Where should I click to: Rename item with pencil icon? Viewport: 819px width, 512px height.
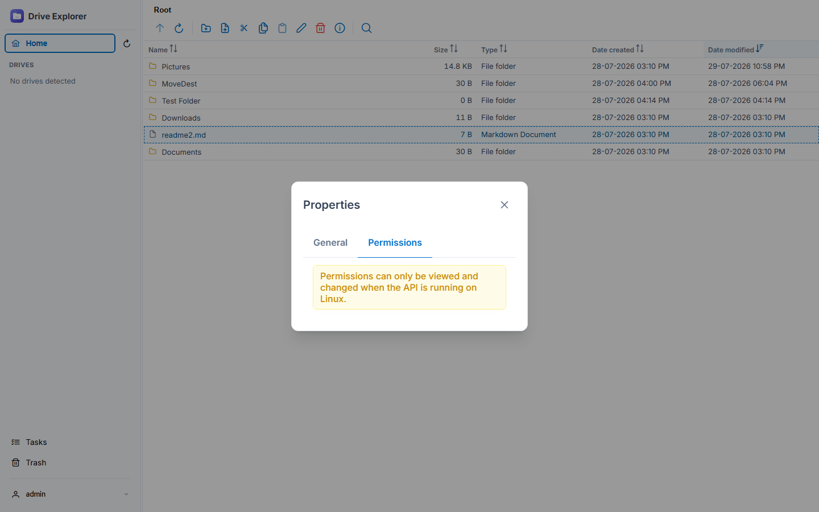pos(301,28)
